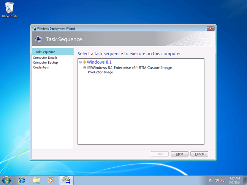Click the Windows 8.1 folder icon
Screen dimensions: 247x185
point(85,62)
